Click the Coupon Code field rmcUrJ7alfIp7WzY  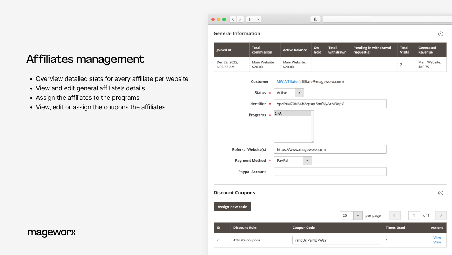click(x=336, y=240)
